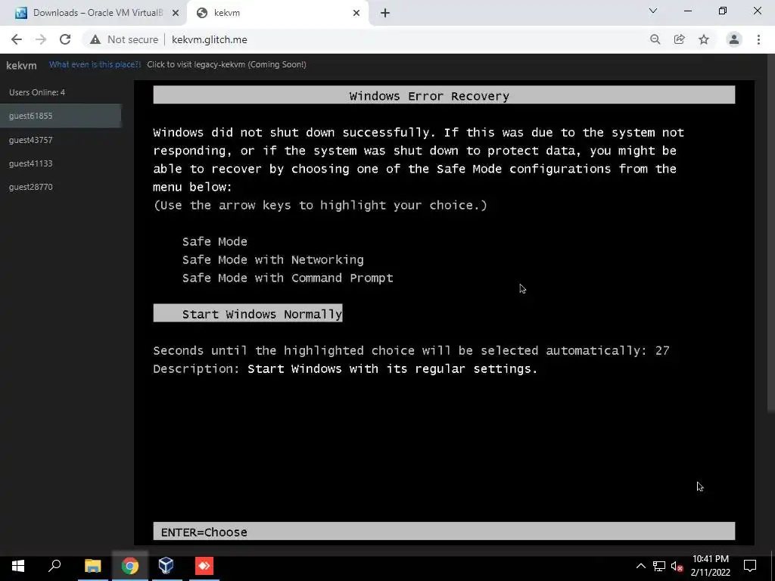Focus the address bar URL kekvm.glitch.me
Image resolution: width=775 pixels, height=581 pixels.
(210, 39)
